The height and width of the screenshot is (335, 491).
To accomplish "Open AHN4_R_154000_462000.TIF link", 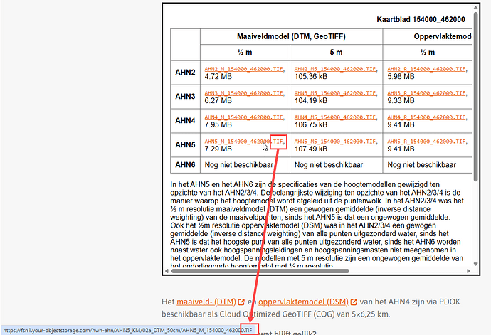I will click(x=427, y=117).
